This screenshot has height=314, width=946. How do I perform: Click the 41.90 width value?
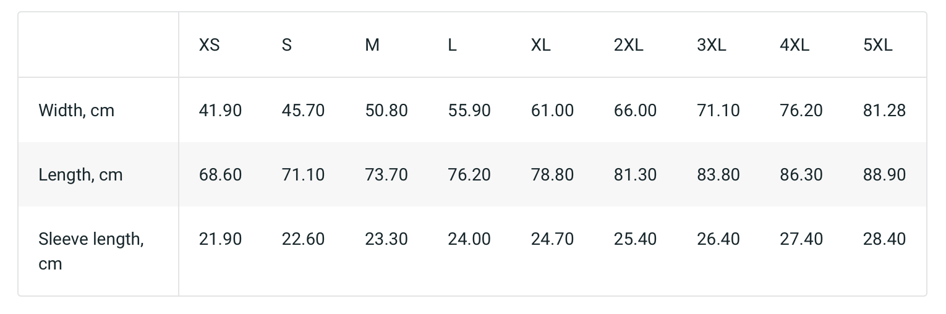pos(221,111)
